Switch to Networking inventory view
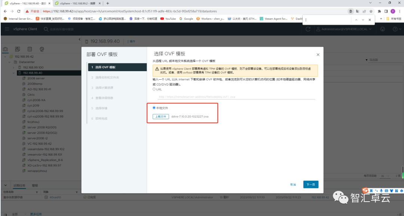 [x=42, y=49]
